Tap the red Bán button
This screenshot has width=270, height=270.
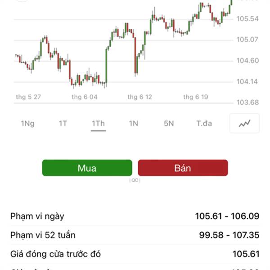(183, 168)
